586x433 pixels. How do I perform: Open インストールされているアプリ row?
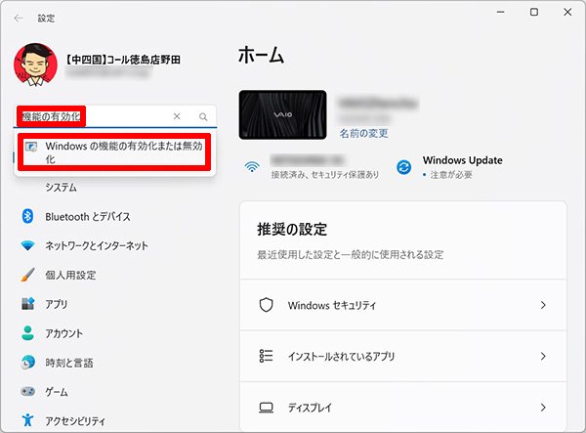click(403, 356)
